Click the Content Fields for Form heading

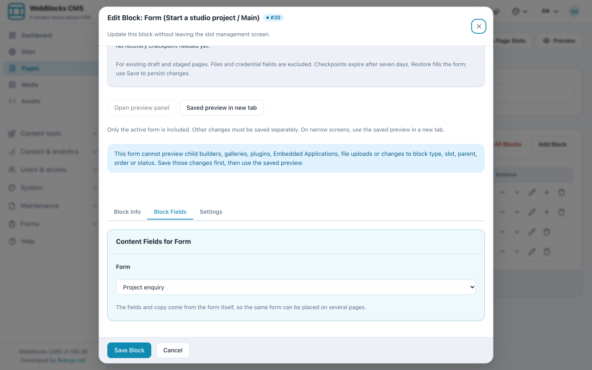click(154, 241)
